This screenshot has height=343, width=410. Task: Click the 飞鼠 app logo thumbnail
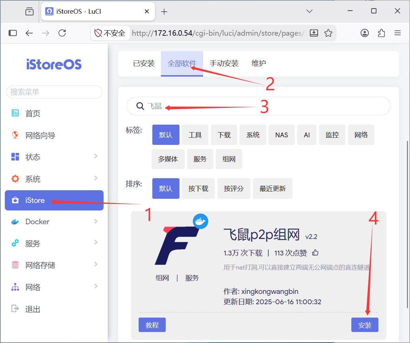point(177,245)
